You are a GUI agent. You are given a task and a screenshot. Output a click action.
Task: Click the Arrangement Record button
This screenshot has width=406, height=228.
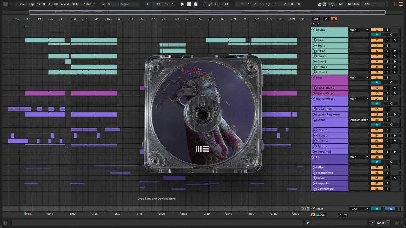click(195, 4)
